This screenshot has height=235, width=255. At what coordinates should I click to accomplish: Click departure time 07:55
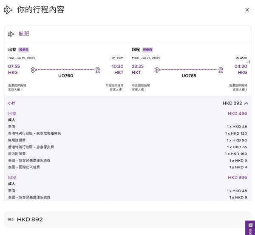(14, 66)
